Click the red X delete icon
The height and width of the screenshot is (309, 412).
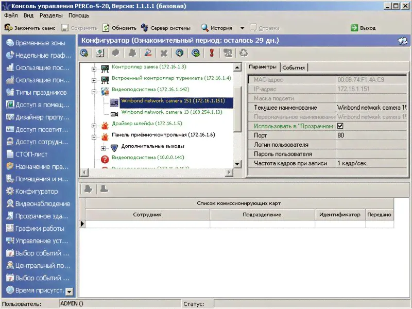[x=164, y=53]
